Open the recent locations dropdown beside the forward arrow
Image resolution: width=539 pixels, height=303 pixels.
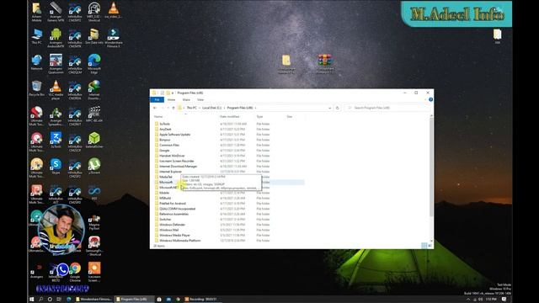point(168,108)
